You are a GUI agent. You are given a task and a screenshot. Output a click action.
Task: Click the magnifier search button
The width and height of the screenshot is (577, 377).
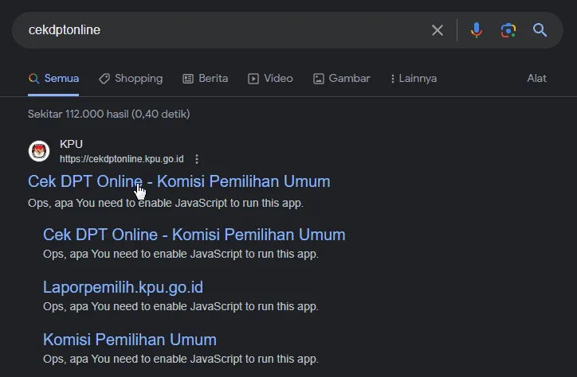pos(540,30)
